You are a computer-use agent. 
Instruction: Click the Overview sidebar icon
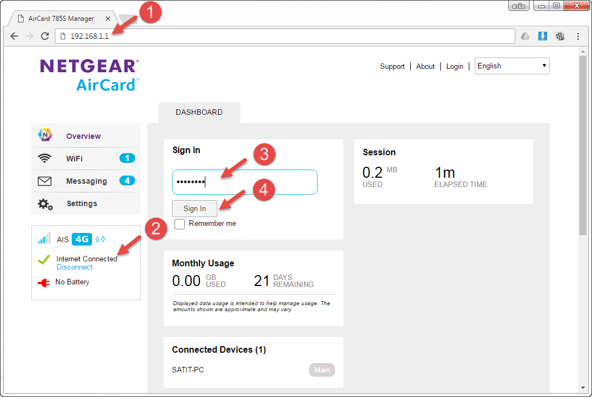pyautogui.click(x=45, y=136)
